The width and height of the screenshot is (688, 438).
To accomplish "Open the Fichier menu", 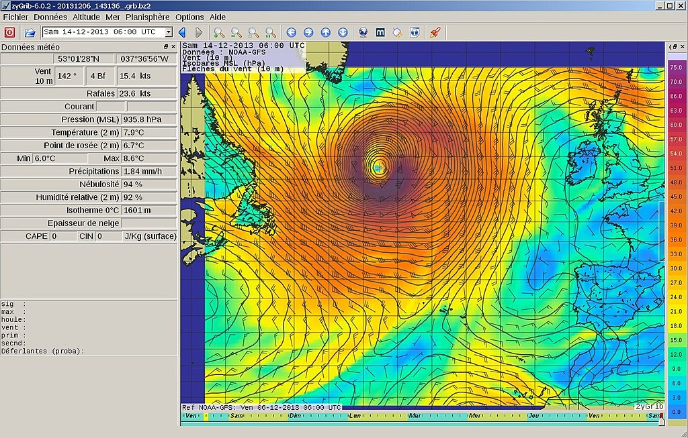I will (x=15, y=17).
